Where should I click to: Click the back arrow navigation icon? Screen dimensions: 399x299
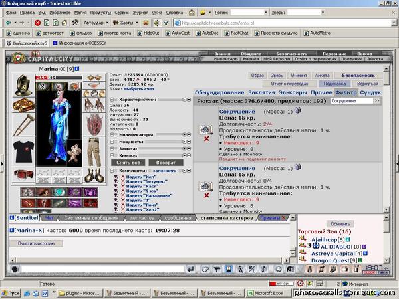pyautogui.click(x=9, y=23)
